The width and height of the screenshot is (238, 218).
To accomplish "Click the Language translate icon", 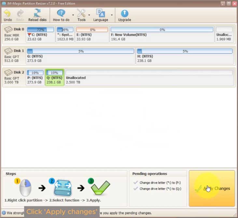I will coord(101,13).
